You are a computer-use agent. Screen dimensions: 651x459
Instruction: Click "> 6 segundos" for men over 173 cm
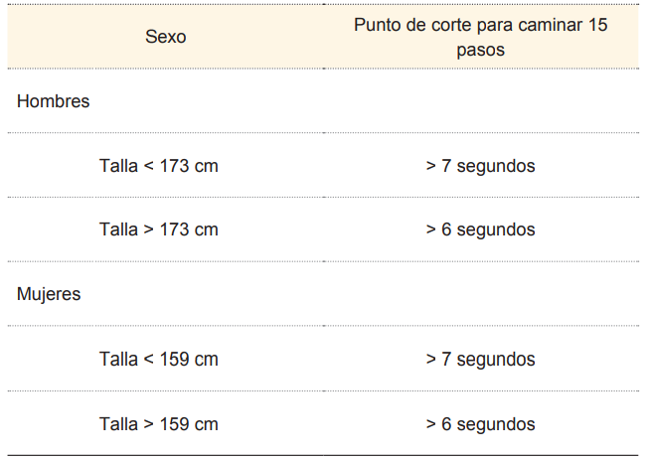[x=480, y=229]
